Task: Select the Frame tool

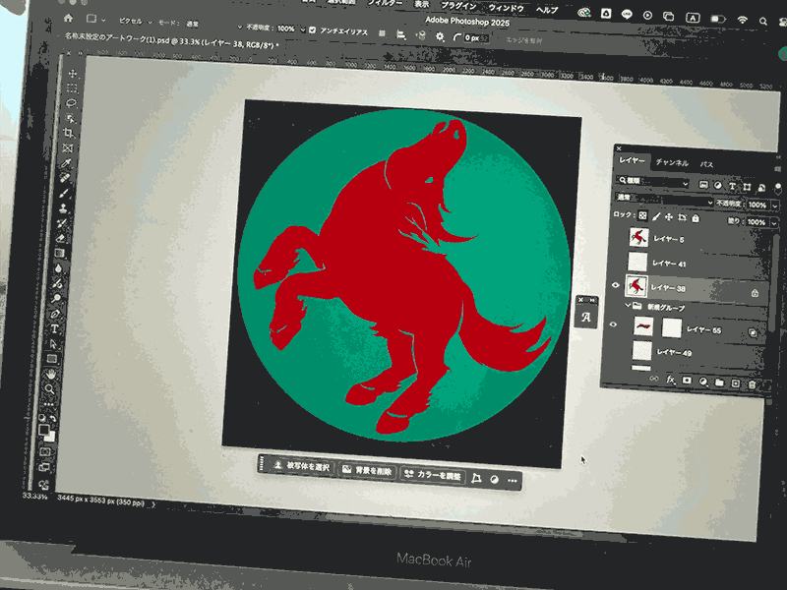Action: 68,148
